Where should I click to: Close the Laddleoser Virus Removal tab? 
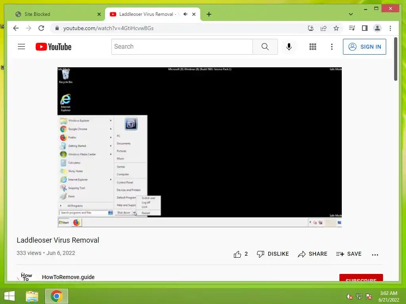click(194, 14)
